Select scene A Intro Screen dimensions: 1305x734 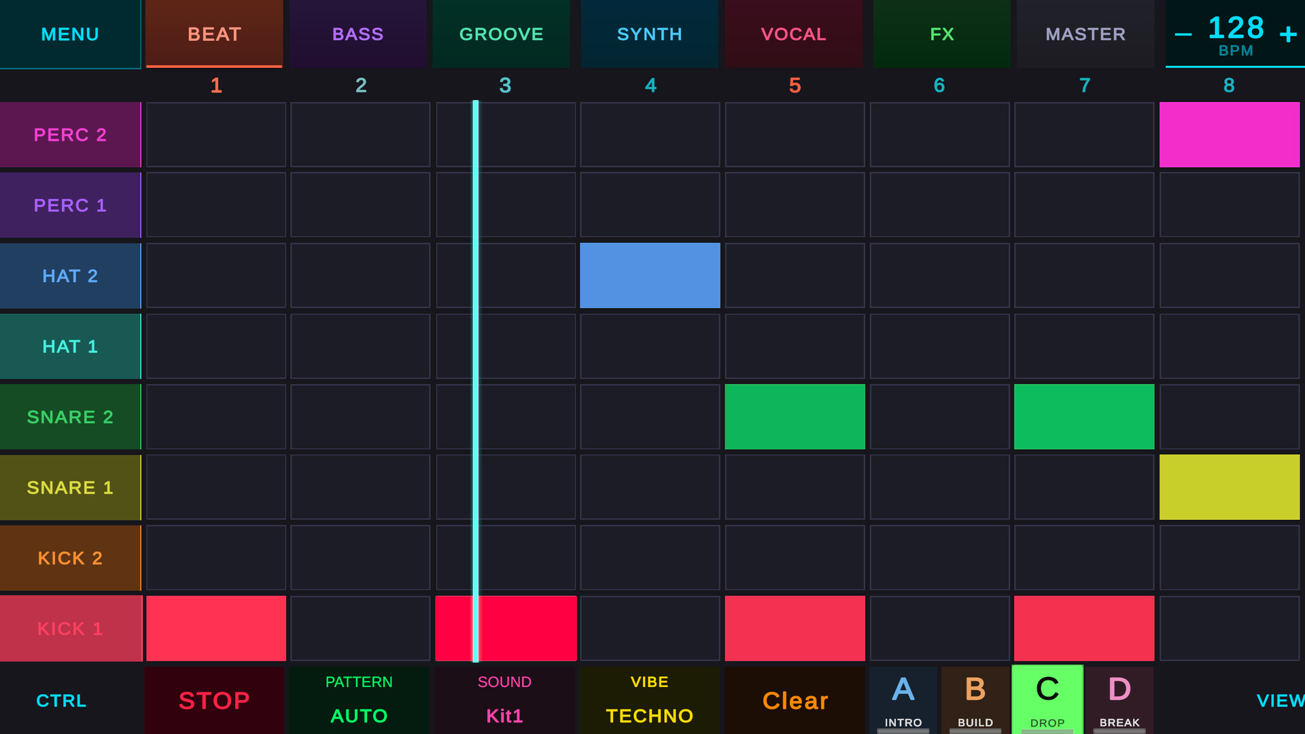[x=903, y=700]
